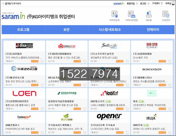This screenshot has width=176, height=136.
Task: Open JAVA 개발자 채용 연수생 모집 title
Action: [x=63, y=105]
